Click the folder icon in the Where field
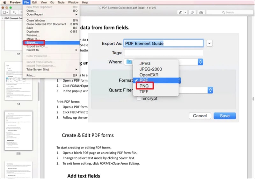Screen dimensions: 255x179 pos(129,62)
